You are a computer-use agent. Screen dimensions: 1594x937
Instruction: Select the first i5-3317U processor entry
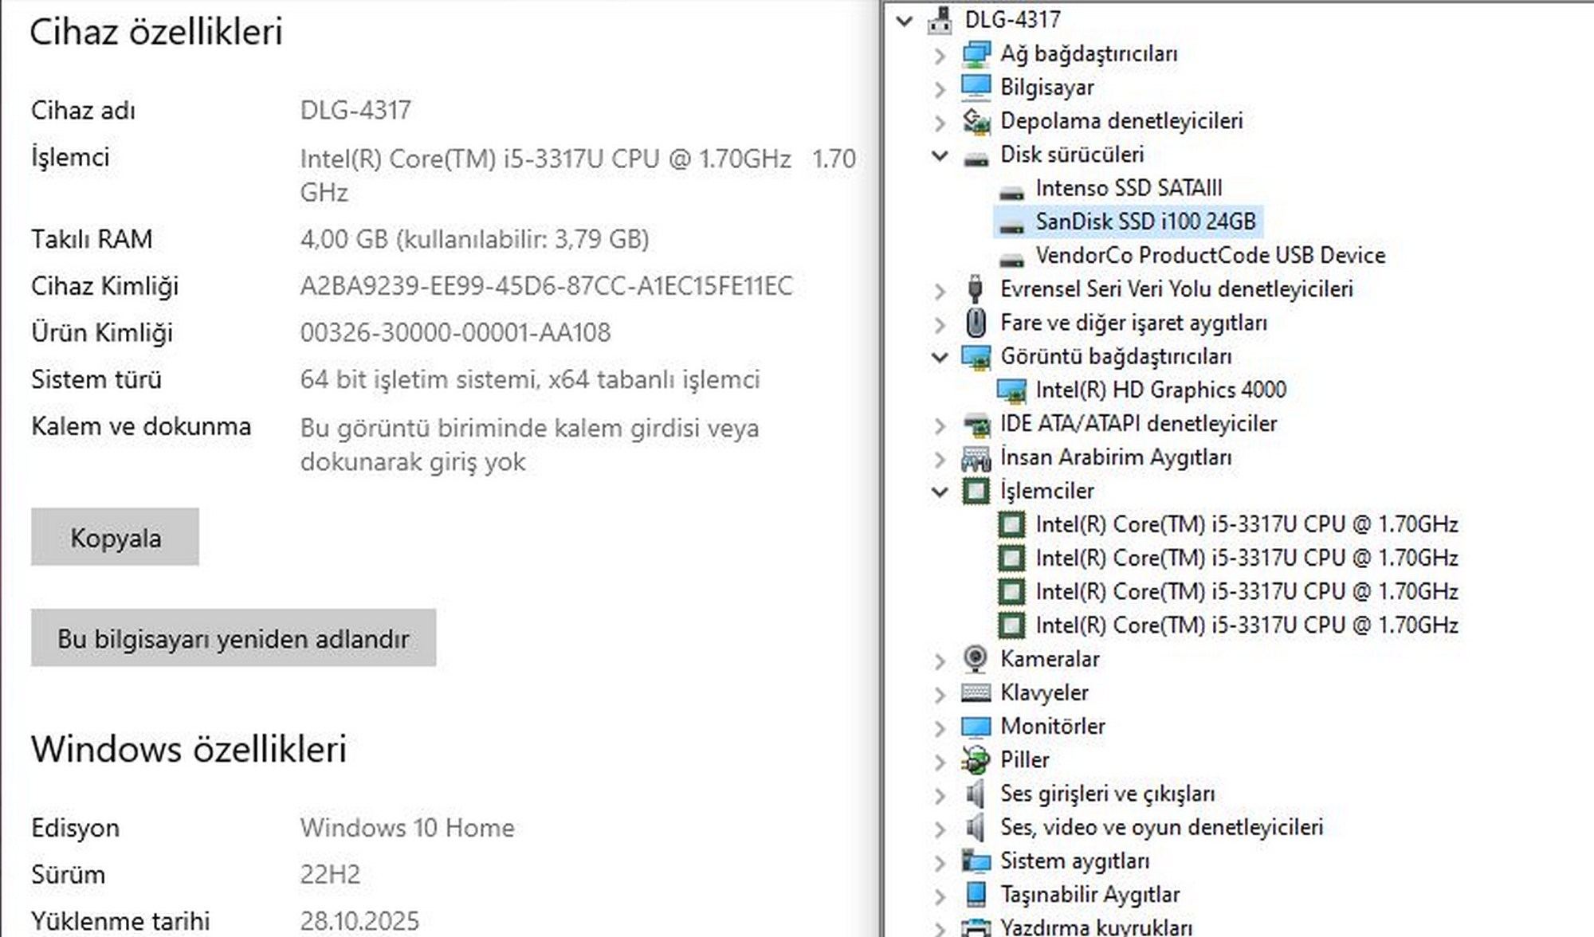1246,524
